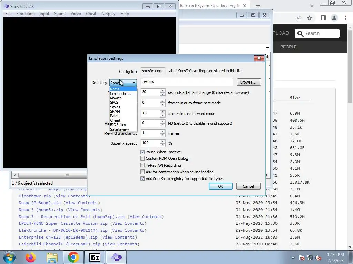353x264 pixels.
Task: Open the PEOPLE nav link
Action: click(x=289, y=47)
